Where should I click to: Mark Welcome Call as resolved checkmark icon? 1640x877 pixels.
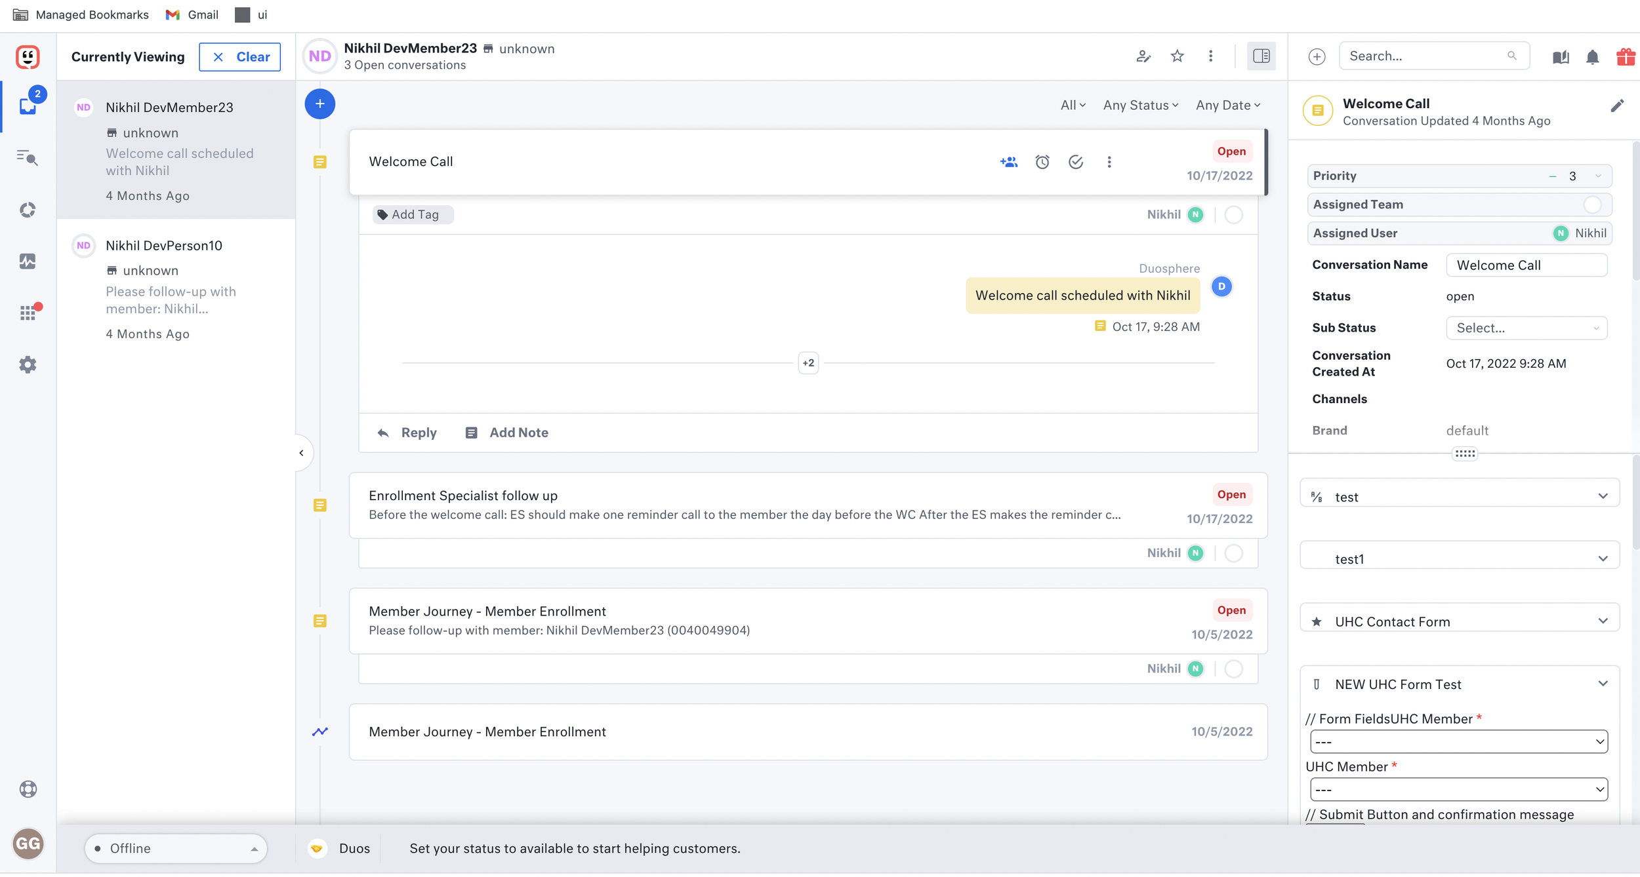1075,162
